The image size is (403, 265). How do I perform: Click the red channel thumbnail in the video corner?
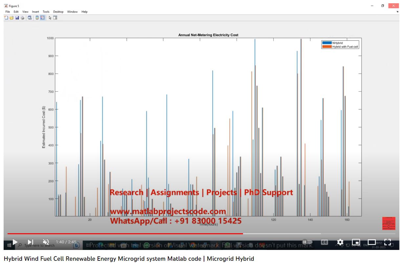(x=389, y=223)
